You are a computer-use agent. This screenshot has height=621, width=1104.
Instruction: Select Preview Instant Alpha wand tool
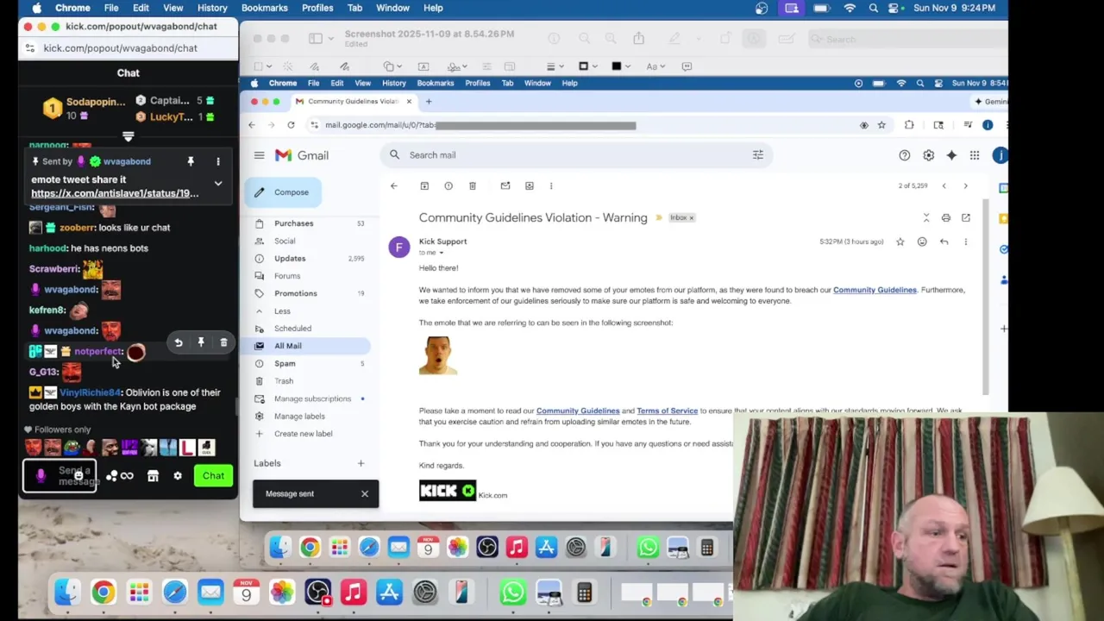click(288, 66)
